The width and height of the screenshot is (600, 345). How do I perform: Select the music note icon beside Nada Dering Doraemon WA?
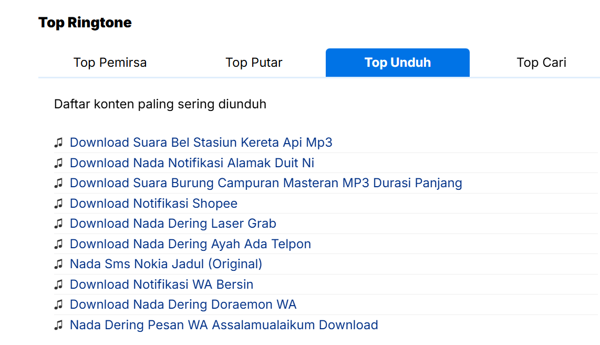point(58,305)
